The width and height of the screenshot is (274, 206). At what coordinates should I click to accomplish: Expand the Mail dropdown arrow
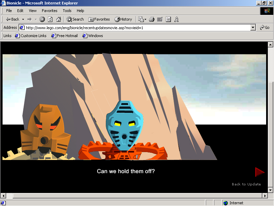[x=145, y=19]
